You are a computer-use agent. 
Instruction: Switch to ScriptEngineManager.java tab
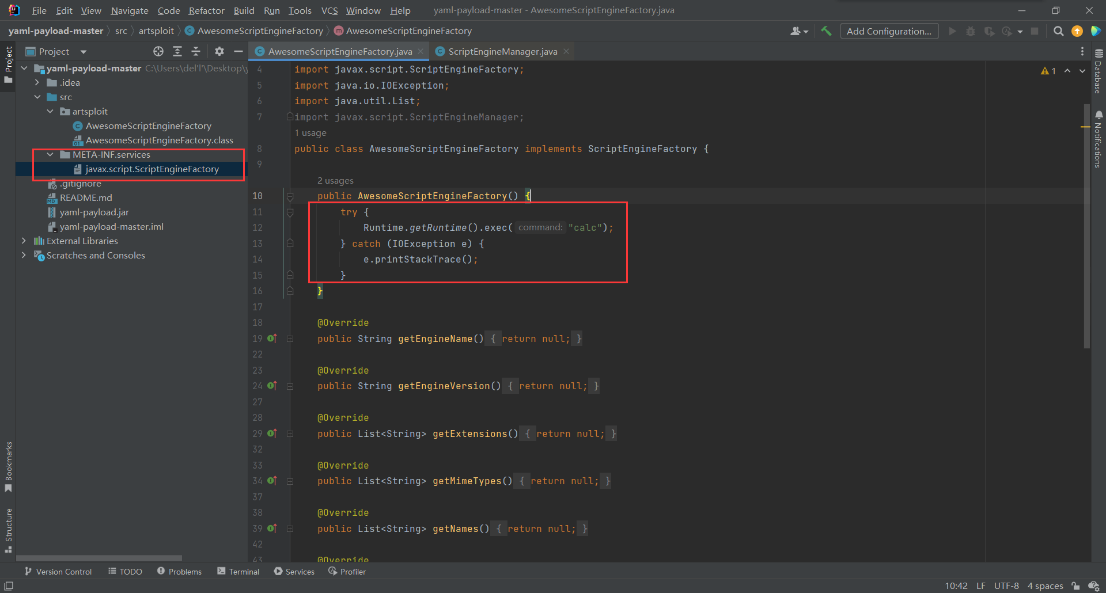coord(502,51)
